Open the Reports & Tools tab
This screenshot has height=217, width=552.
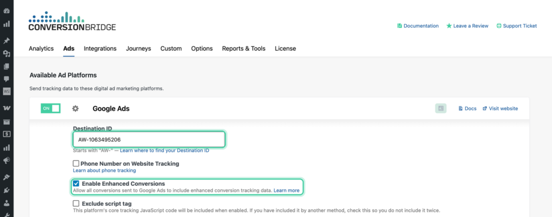click(244, 48)
